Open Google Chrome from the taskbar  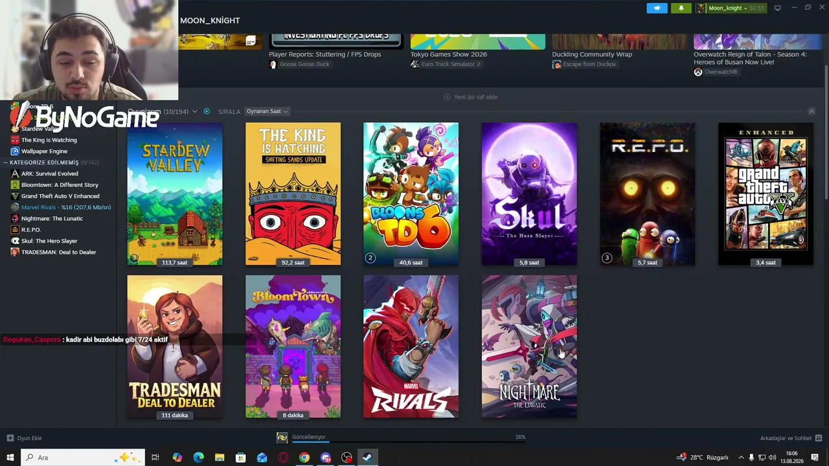(304, 458)
